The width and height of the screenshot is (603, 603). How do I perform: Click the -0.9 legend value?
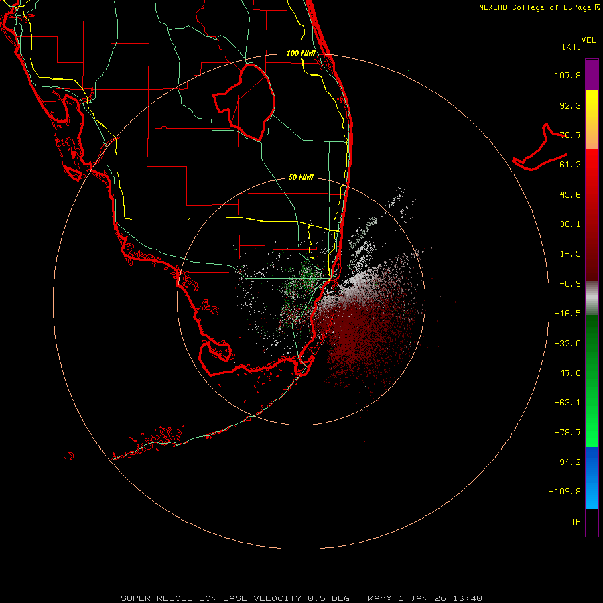click(x=570, y=284)
